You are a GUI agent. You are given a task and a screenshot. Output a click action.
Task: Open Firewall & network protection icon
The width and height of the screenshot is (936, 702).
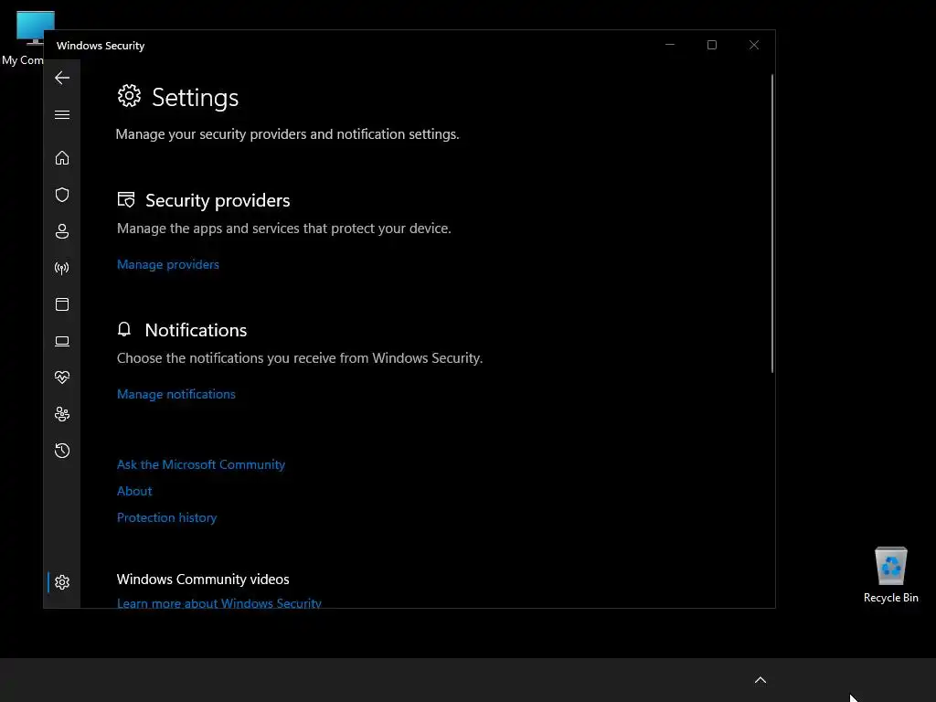(x=62, y=268)
